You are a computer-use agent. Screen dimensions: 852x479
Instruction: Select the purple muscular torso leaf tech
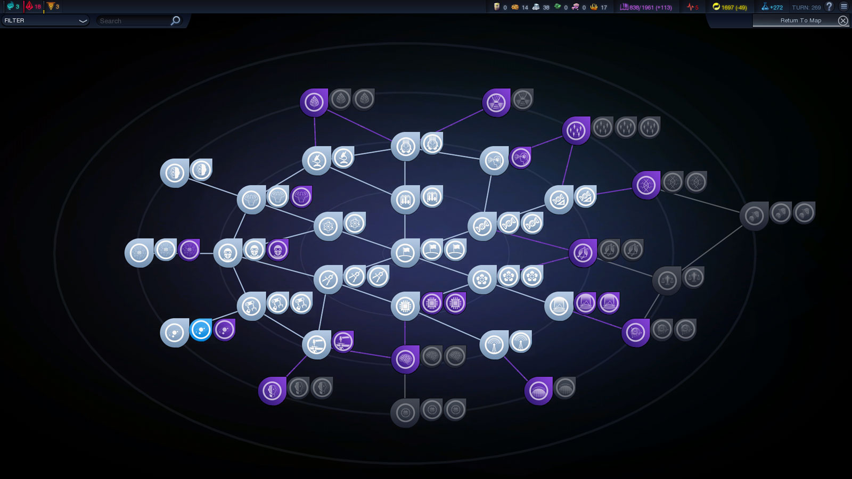301,196
